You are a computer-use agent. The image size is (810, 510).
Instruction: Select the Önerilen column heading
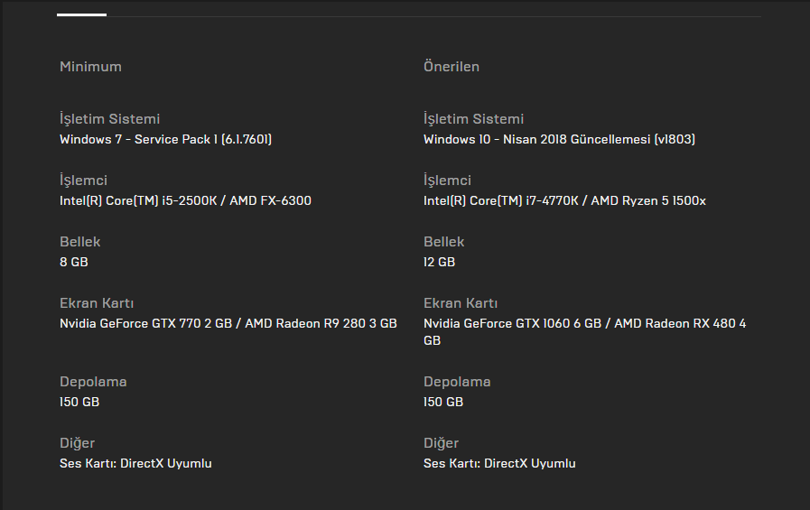point(452,67)
